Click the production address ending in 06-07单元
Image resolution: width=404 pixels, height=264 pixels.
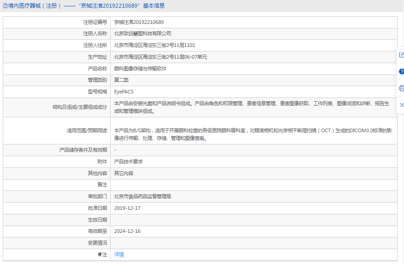click(x=160, y=57)
